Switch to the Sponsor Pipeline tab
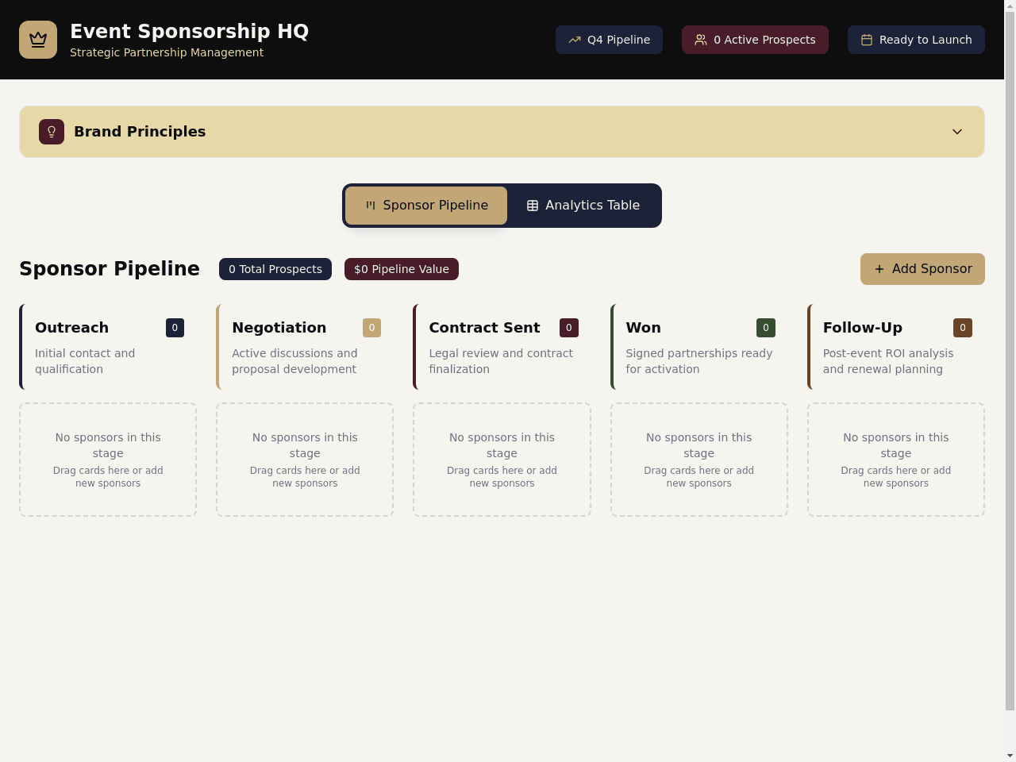 pos(426,206)
